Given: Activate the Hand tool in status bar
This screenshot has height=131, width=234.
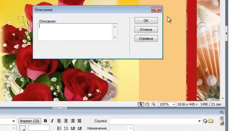Looking at the screenshot, I should click(x=147, y=104).
